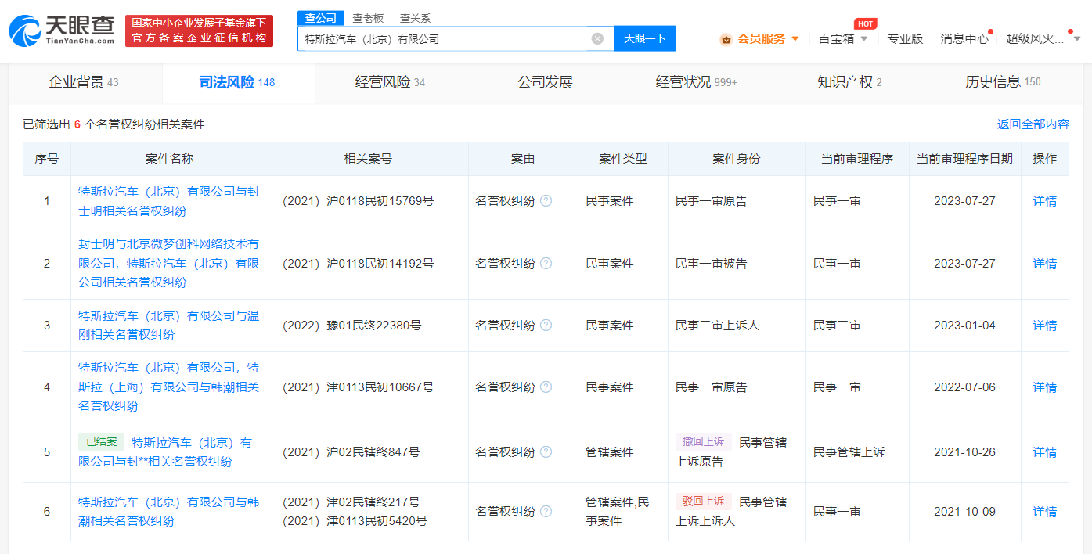Click help icon beside 名誉权纠纷 in row 3

click(x=546, y=326)
